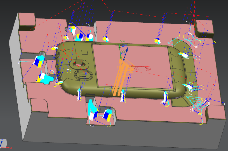Click the view triad in bottom-left corner
The height and width of the screenshot is (151, 228).
(4, 144)
